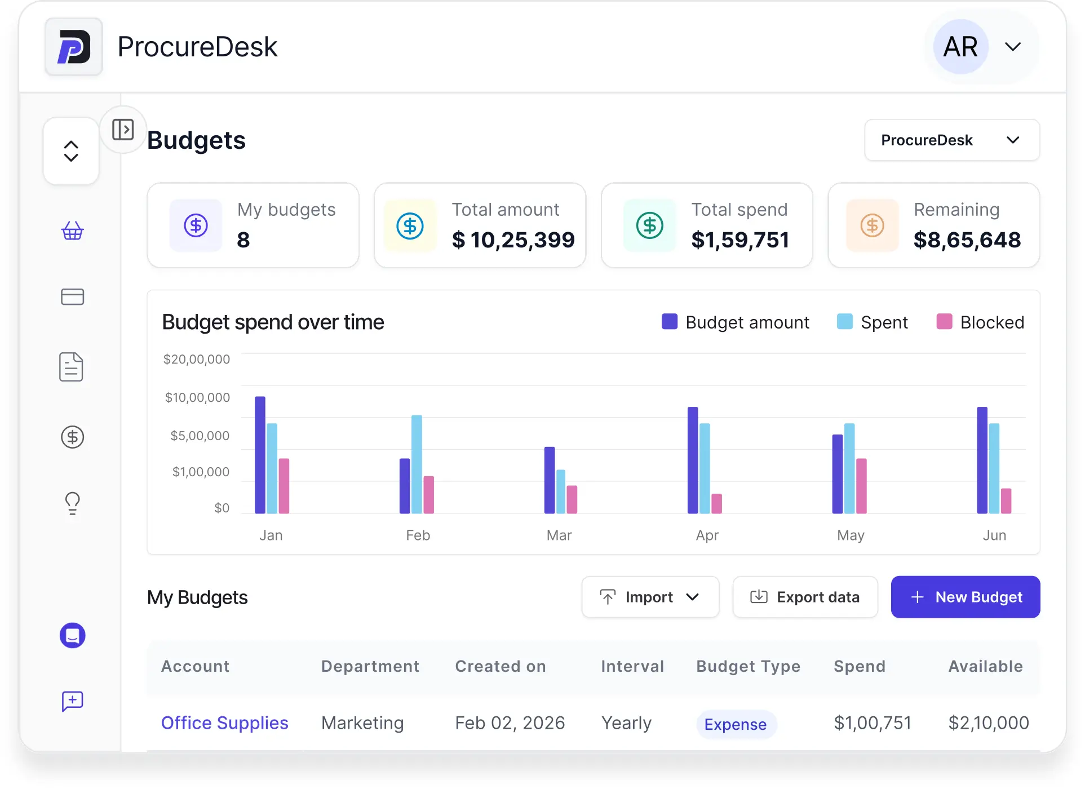Click the Jun month axis label
Image resolution: width=1085 pixels, height=789 pixels.
coord(994,535)
